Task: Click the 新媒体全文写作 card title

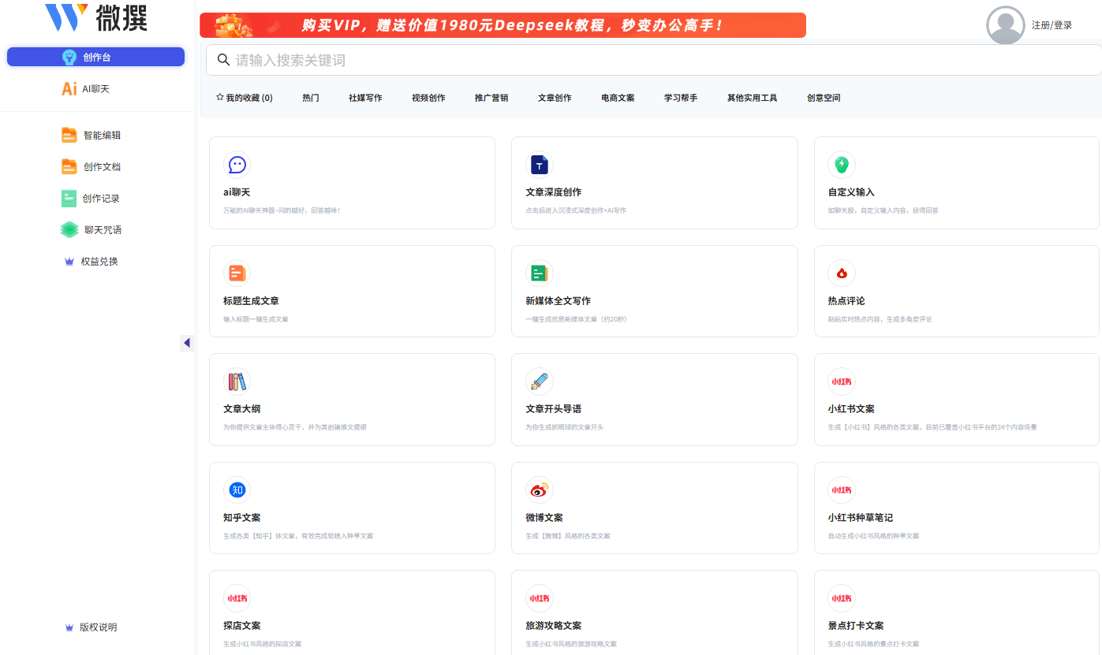Action: 558,301
